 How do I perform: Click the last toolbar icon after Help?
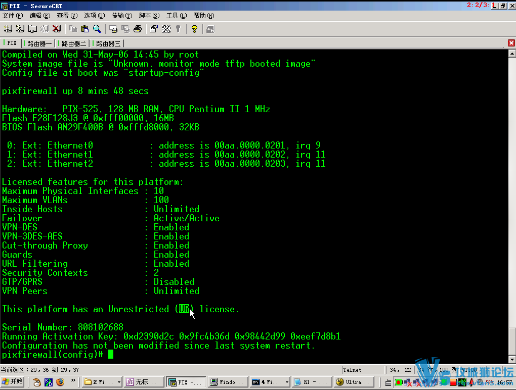(x=210, y=29)
